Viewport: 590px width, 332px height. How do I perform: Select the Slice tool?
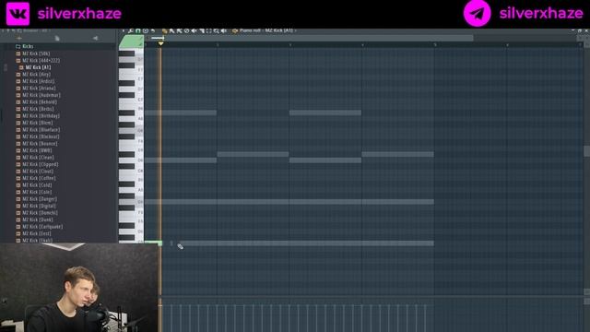[x=202, y=30]
